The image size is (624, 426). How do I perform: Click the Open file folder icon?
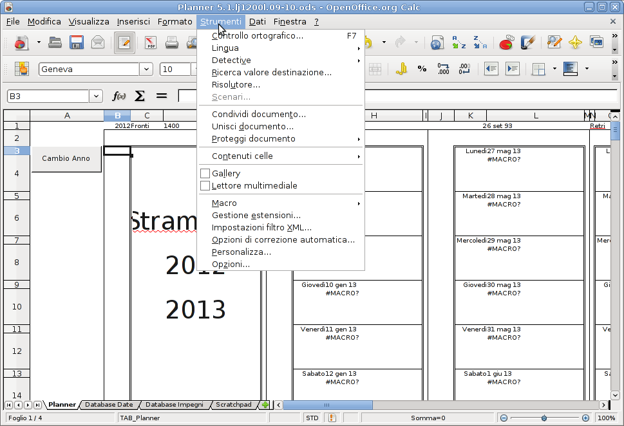point(55,42)
